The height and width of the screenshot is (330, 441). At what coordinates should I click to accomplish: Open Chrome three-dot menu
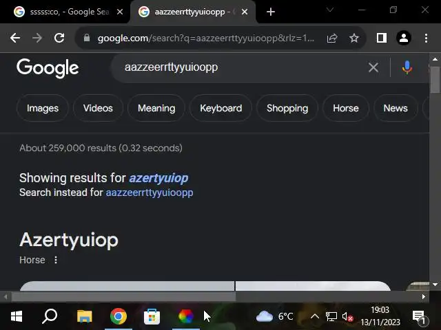[x=427, y=38]
